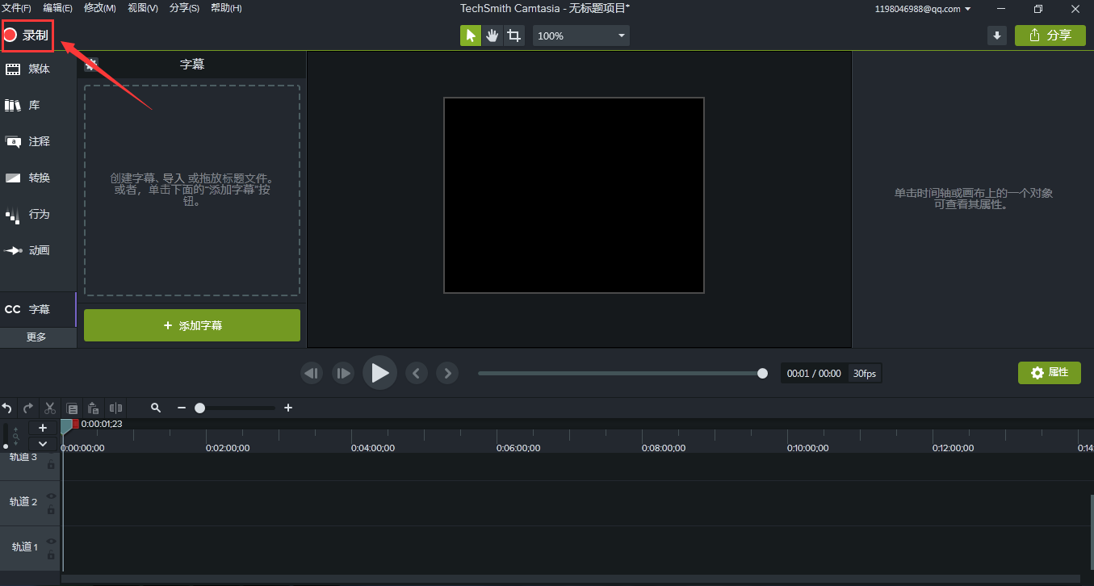Open the account dropdown 1198046988@qq.com

(x=923, y=9)
